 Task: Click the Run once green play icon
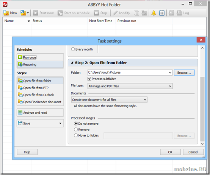click(x=20, y=57)
